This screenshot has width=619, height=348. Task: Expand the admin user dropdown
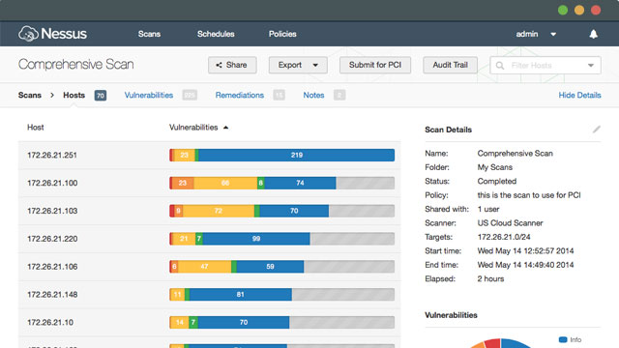pos(553,35)
